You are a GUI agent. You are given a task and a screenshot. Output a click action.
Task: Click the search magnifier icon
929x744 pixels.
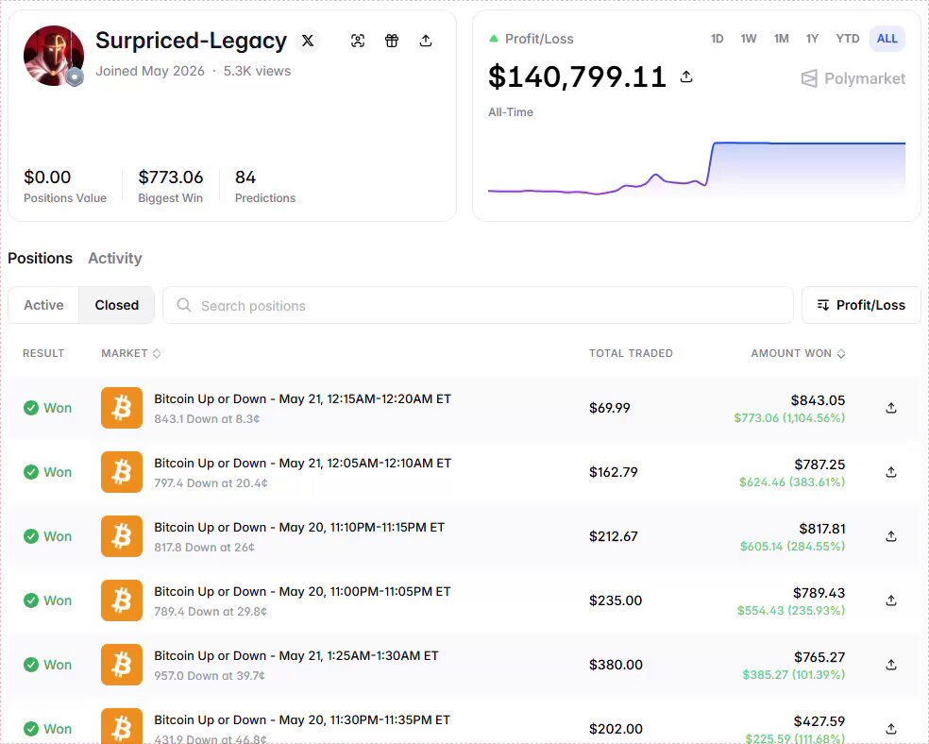tap(184, 305)
